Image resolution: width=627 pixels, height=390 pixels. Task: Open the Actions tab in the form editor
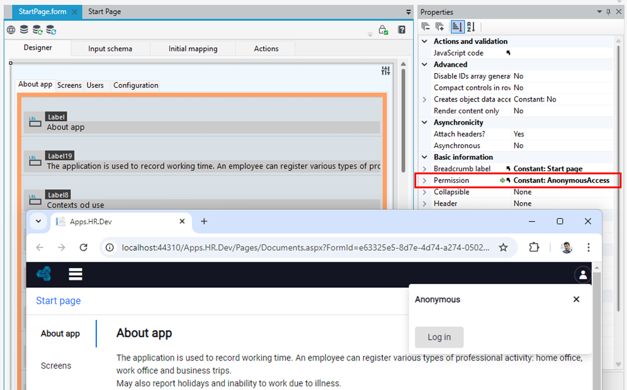point(266,49)
